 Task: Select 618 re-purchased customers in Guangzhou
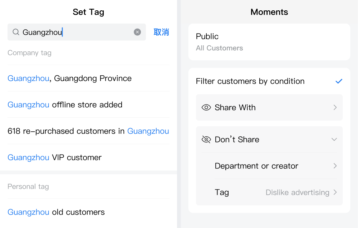(x=89, y=131)
